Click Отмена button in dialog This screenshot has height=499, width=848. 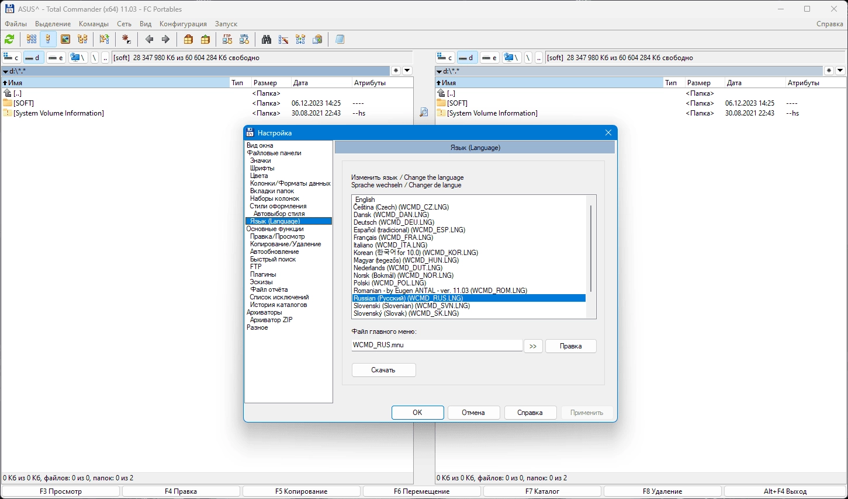click(x=473, y=413)
